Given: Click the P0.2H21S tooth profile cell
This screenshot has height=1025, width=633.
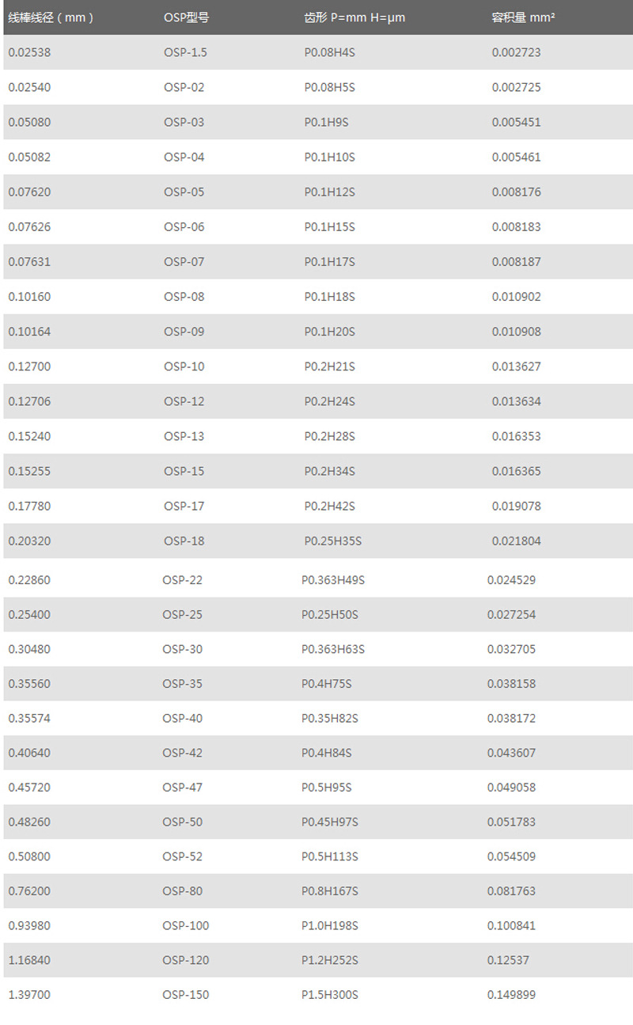Looking at the screenshot, I should (330, 366).
